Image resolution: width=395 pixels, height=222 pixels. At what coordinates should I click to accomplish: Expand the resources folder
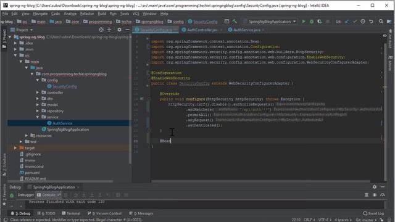click(x=27, y=136)
